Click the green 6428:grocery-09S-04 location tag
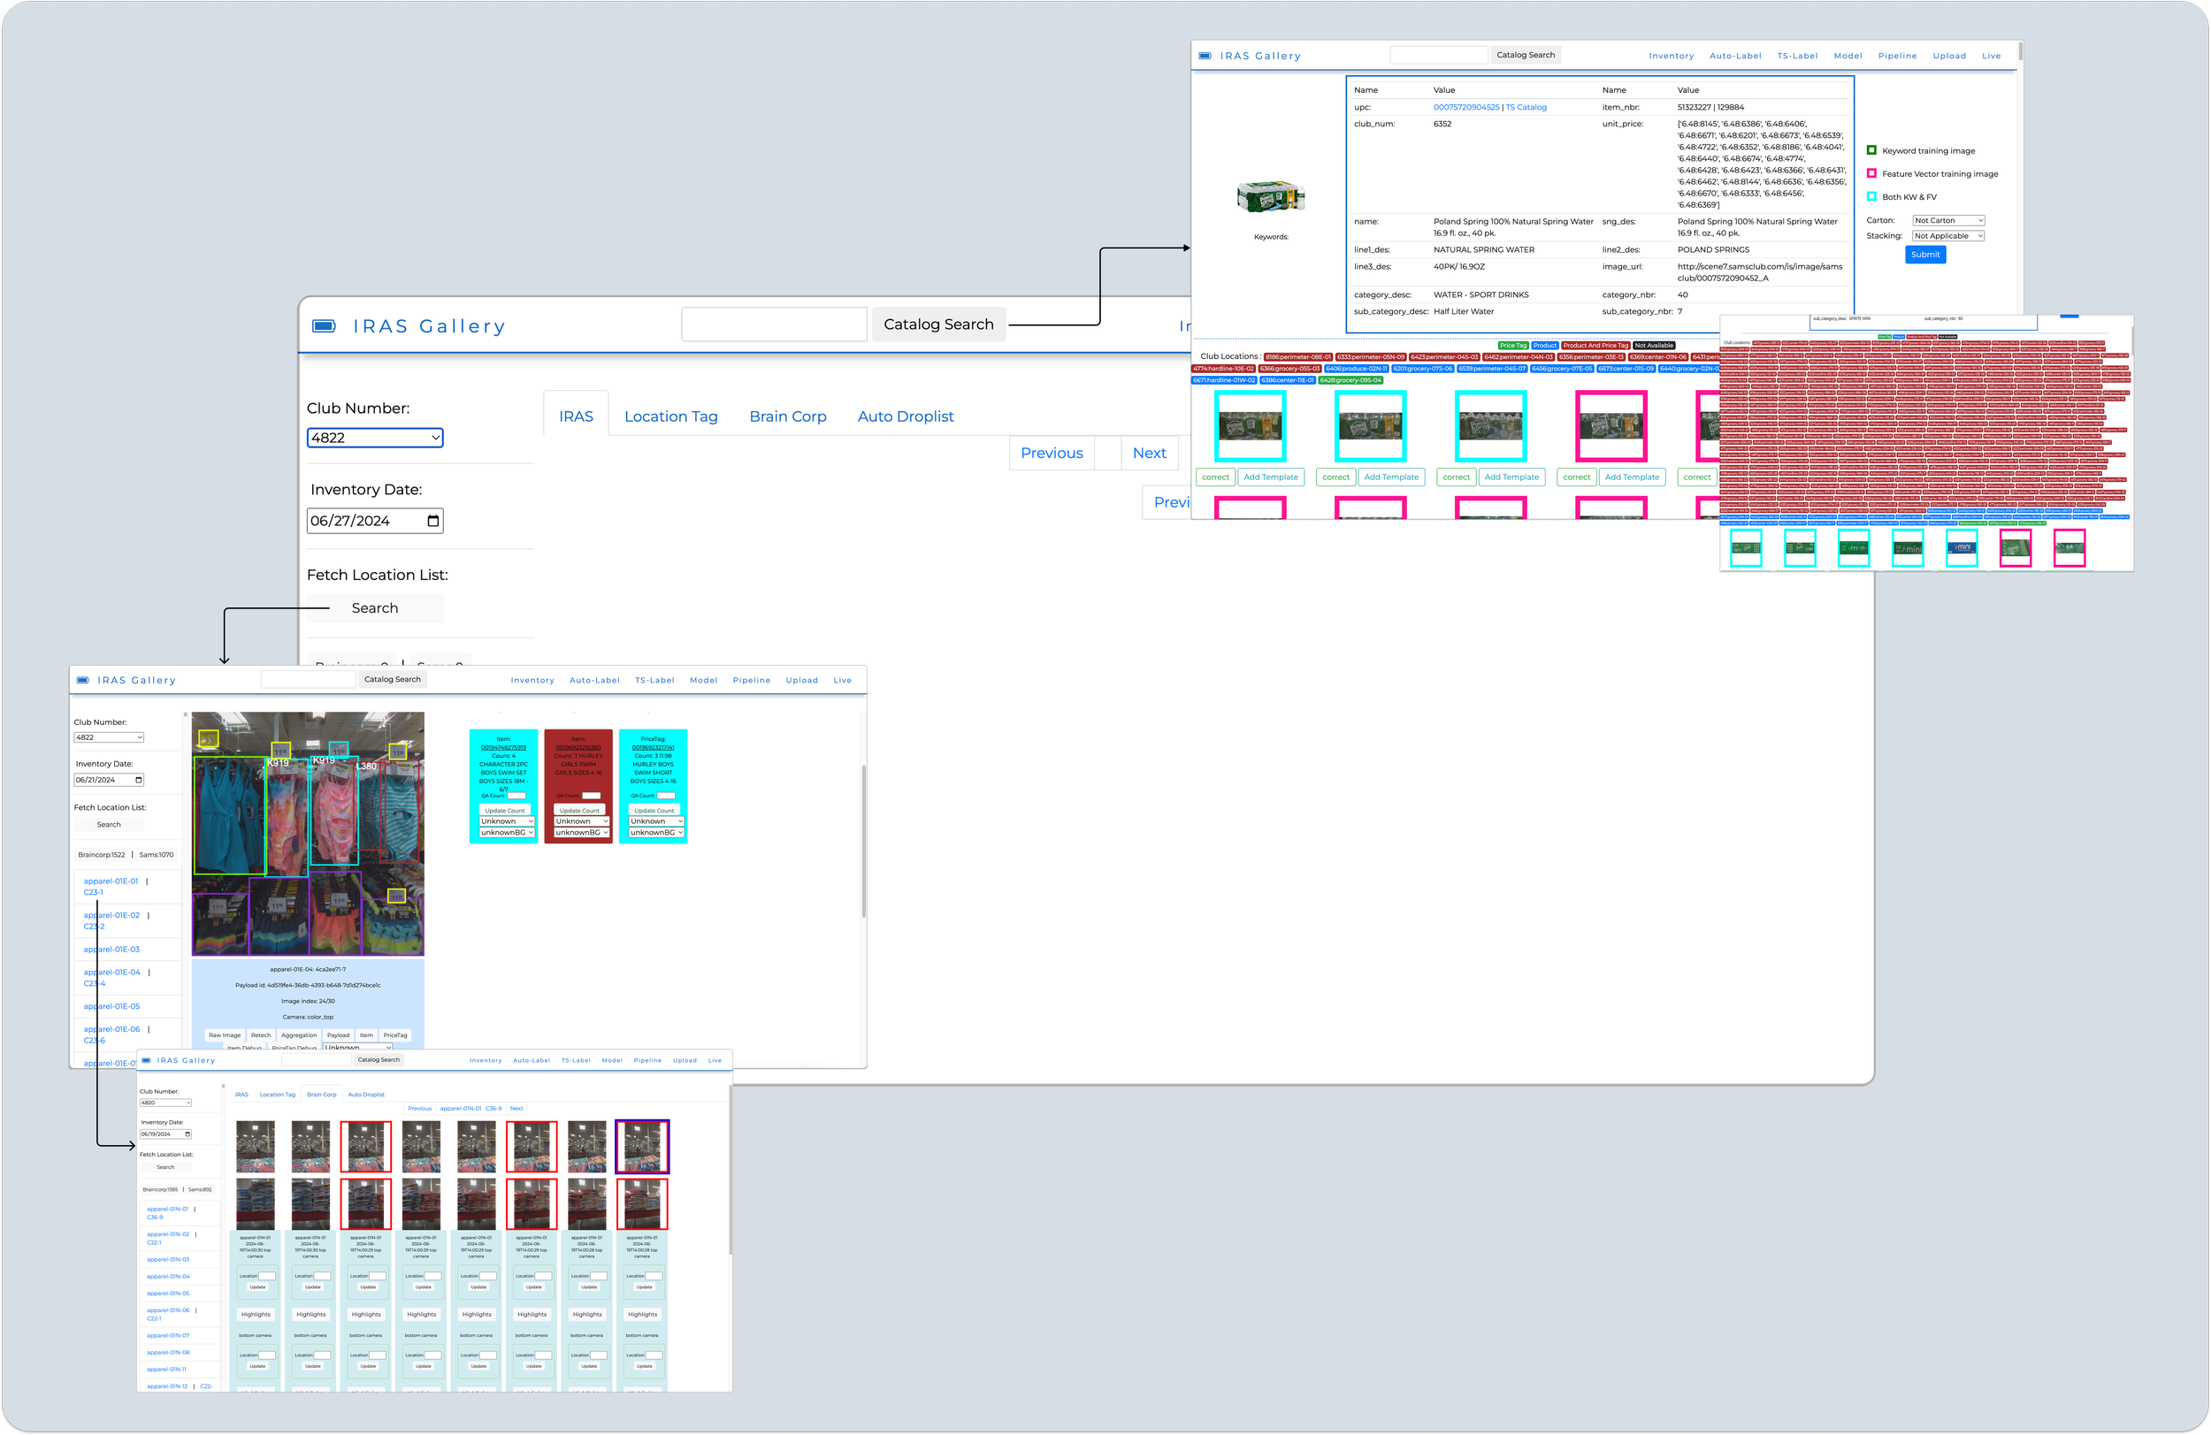This screenshot has width=2211, height=1435. click(x=1350, y=380)
